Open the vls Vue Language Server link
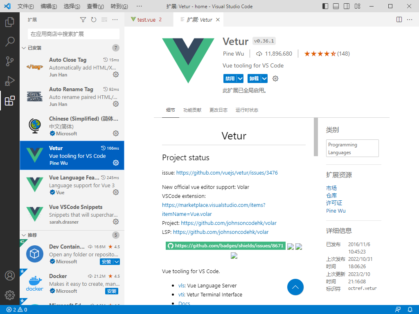 [182, 285]
